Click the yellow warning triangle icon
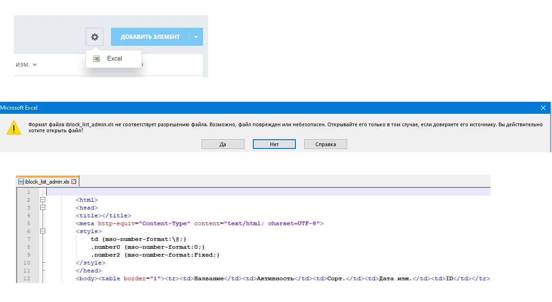The height and width of the screenshot is (302, 552). 14,128
